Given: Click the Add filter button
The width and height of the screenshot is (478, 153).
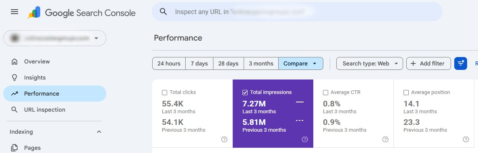Looking at the screenshot, I should click(x=428, y=63).
